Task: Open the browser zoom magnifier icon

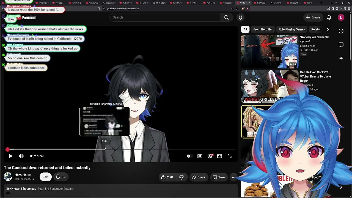Action: click(x=232, y=9)
